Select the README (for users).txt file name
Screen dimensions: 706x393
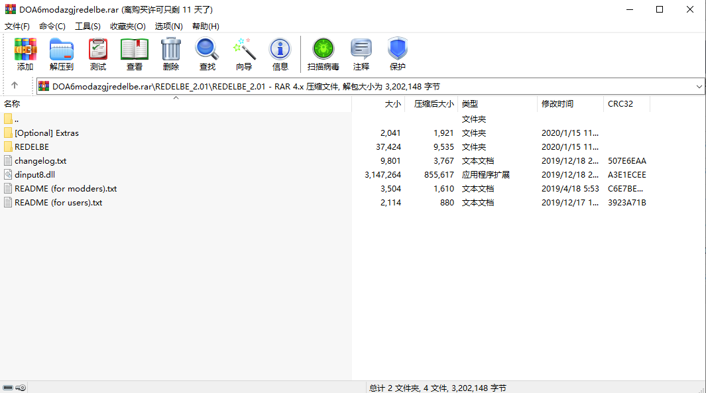point(58,203)
